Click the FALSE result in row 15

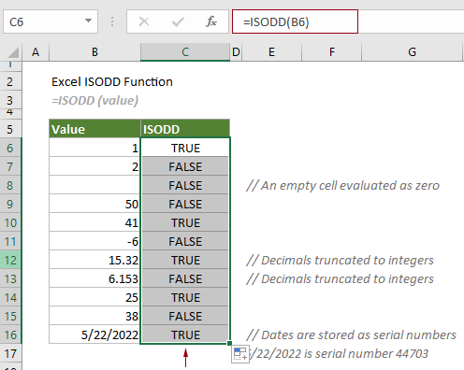[185, 316]
